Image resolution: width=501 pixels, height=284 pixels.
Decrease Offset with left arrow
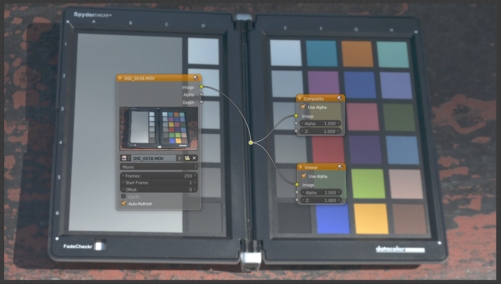click(x=123, y=190)
